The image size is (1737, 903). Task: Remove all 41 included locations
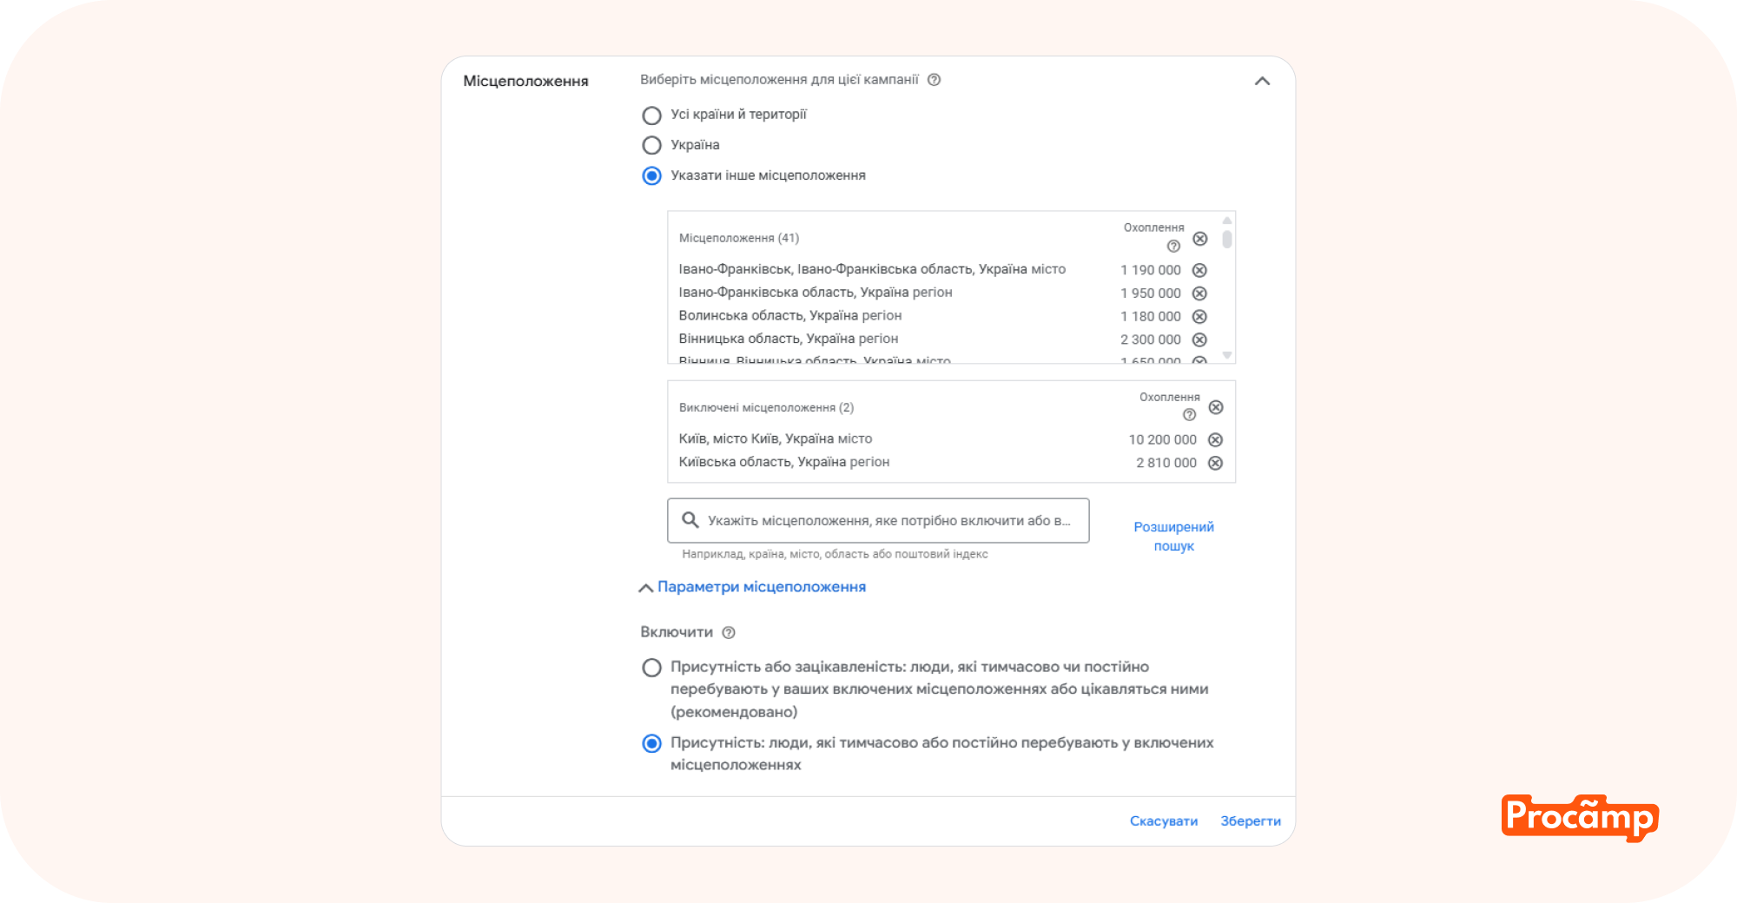[x=1199, y=239]
